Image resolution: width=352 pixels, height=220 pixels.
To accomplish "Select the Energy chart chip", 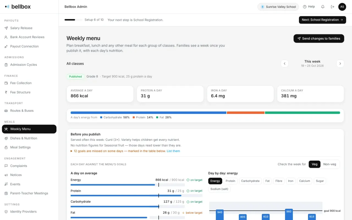I will pos(215,181).
